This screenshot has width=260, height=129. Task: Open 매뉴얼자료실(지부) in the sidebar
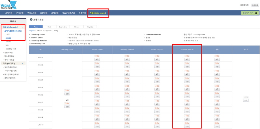11,74
